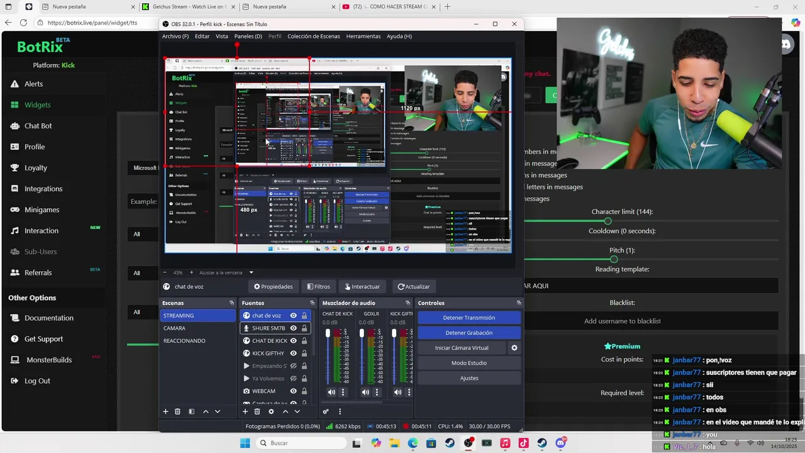The height and width of the screenshot is (453, 805).
Task: Hide the WEBCAM source
Action: click(293, 391)
